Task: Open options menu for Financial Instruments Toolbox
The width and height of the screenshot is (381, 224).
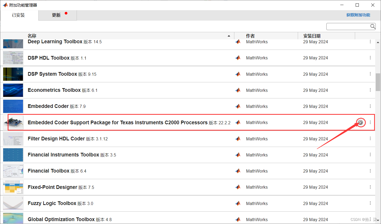Action: (x=370, y=155)
